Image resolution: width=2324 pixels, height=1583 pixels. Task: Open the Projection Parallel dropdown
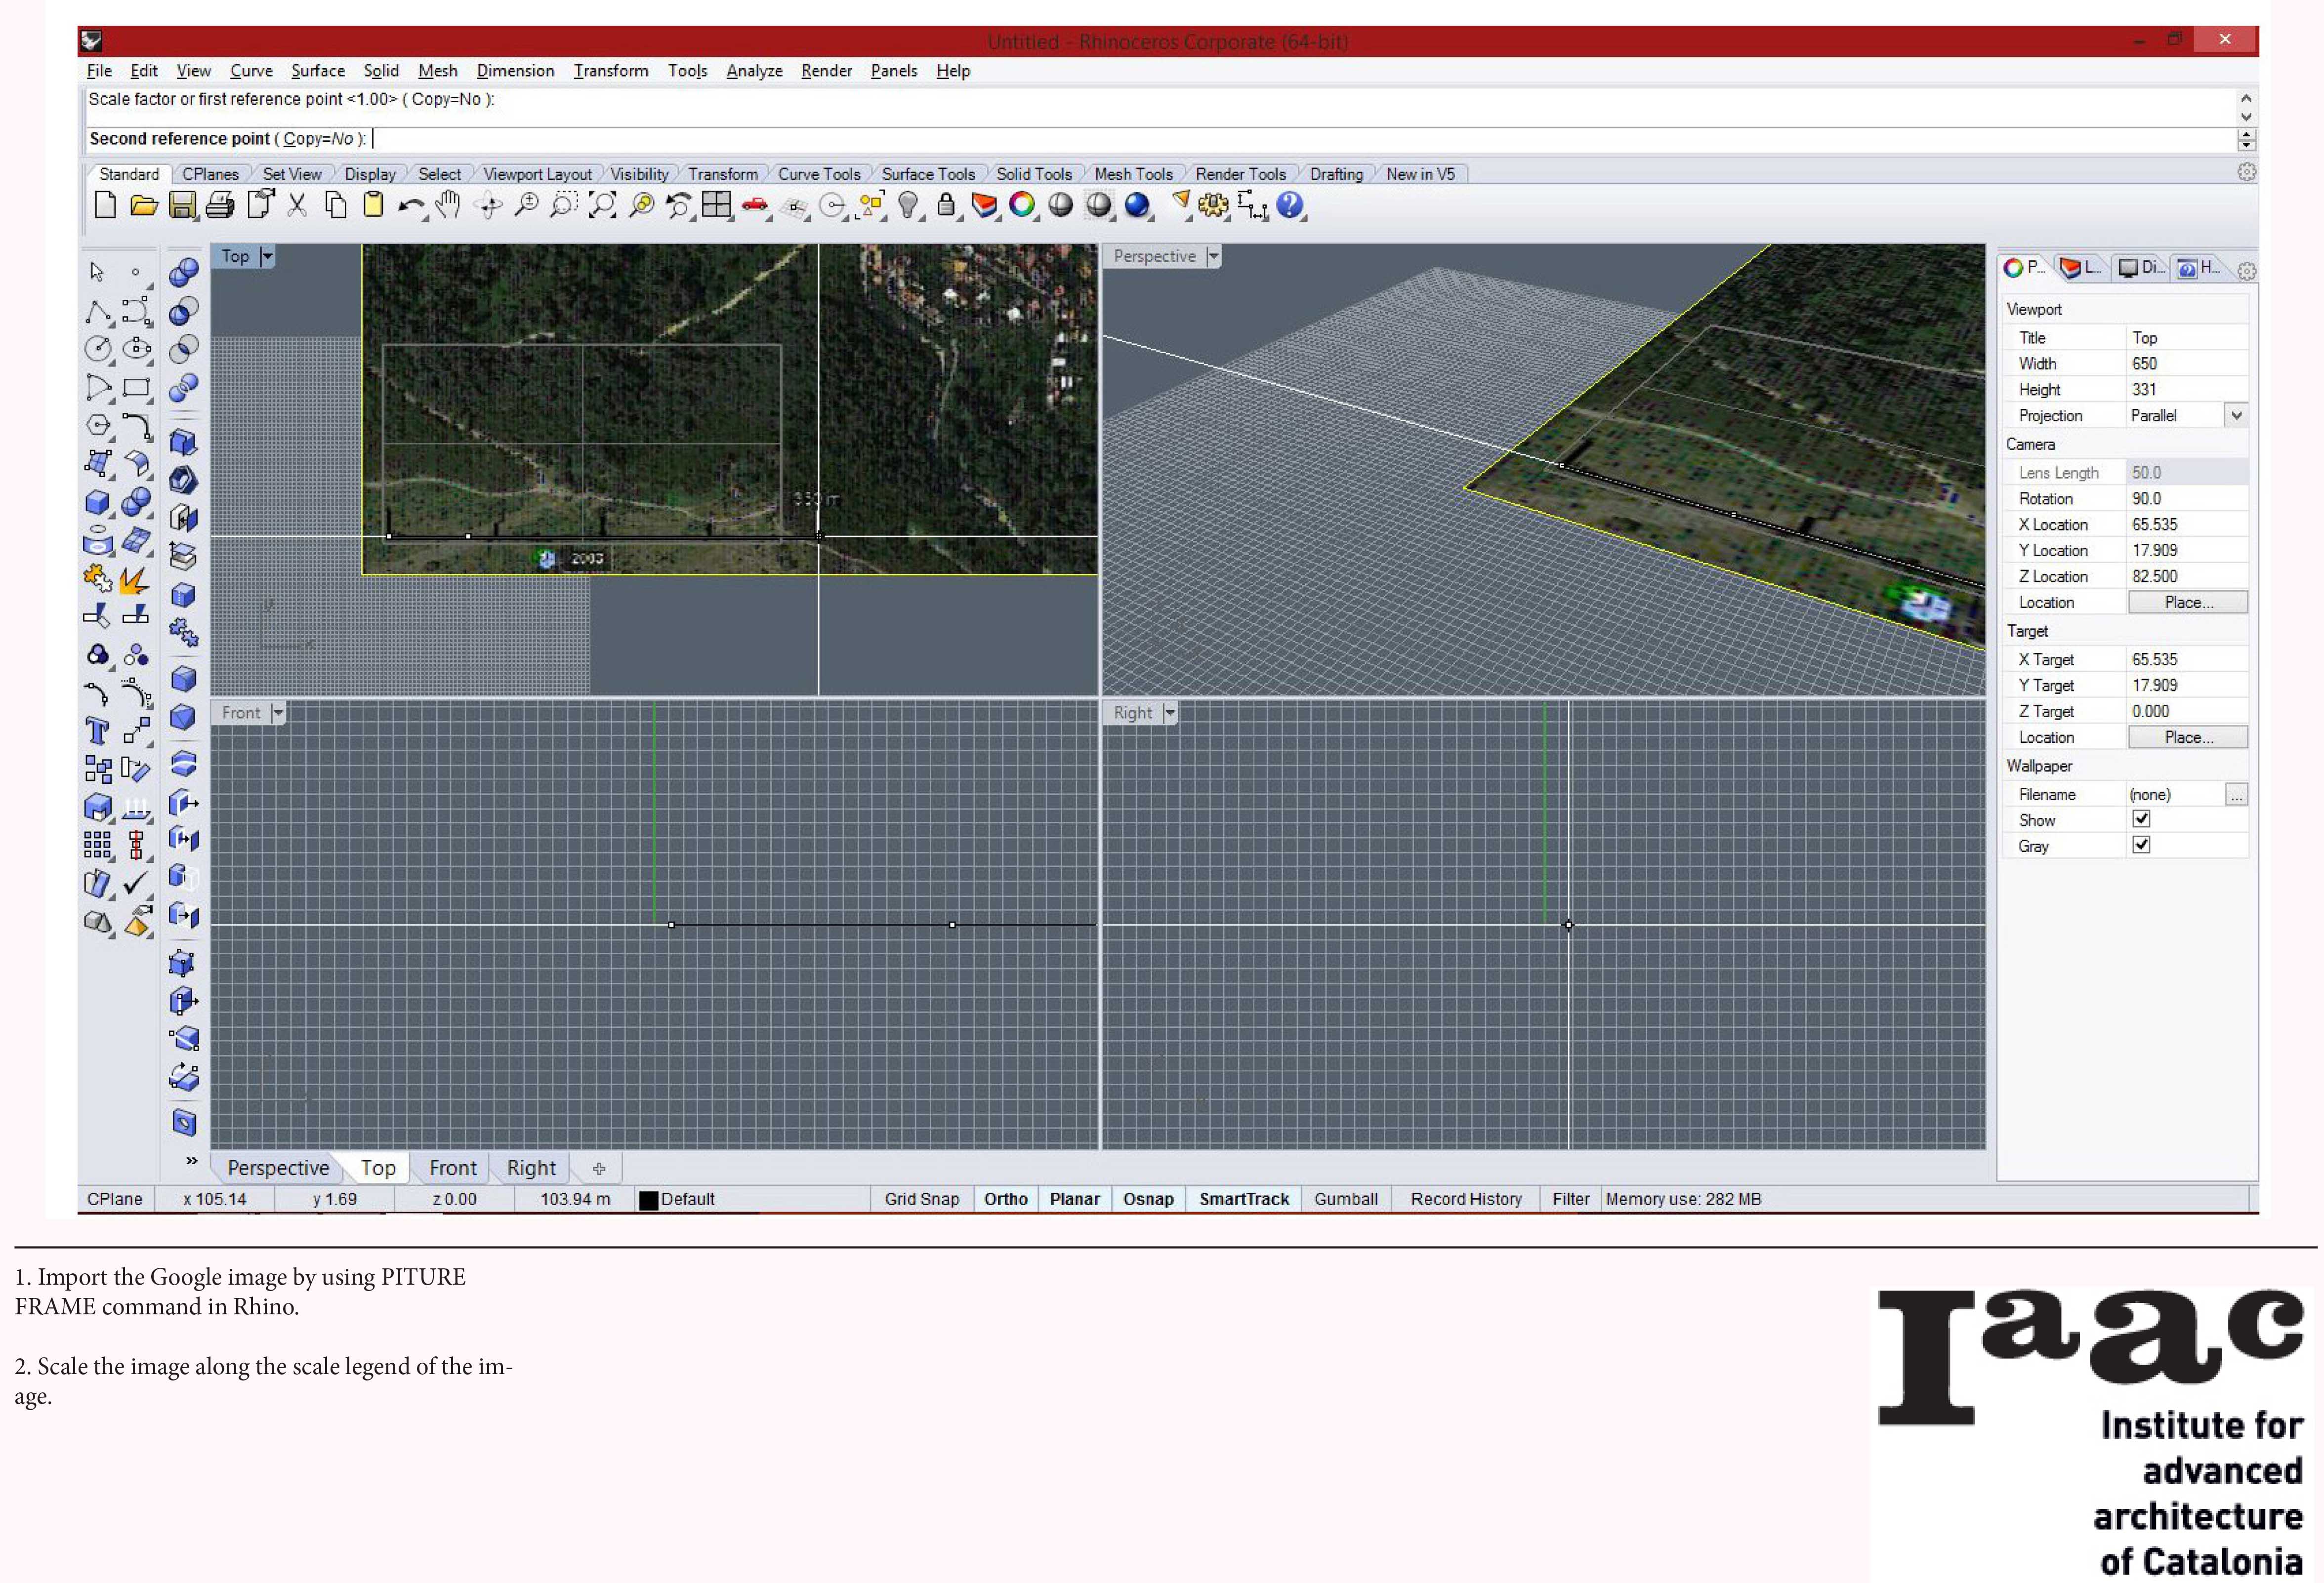click(x=2236, y=415)
